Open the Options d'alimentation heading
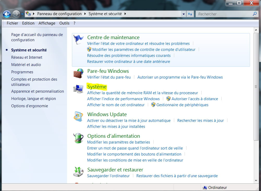Viewport: 261px width, 191px height. point(114,136)
